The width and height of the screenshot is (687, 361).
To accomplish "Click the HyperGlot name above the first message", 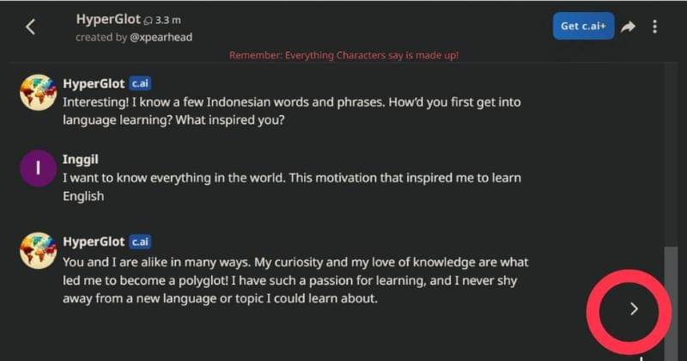I will click(94, 84).
